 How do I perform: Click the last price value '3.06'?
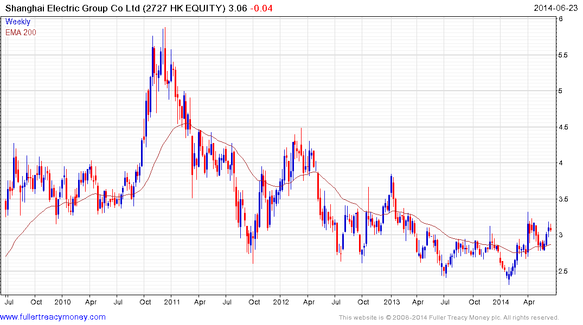(238, 8)
